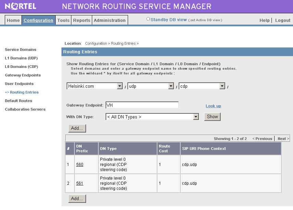Go to Next page of entries

(x=283, y=139)
